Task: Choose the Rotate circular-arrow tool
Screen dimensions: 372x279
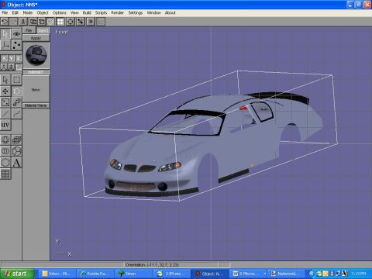Action: tap(16, 91)
